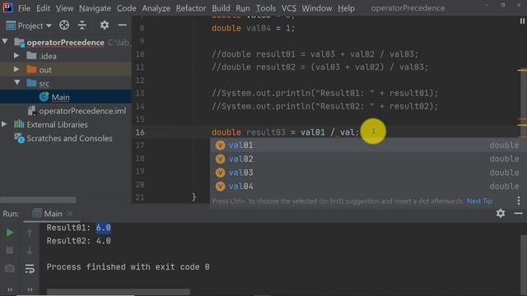Viewport: 527px width, 296px height.
Task: Click the green Run again button
Action: pos(9,232)
